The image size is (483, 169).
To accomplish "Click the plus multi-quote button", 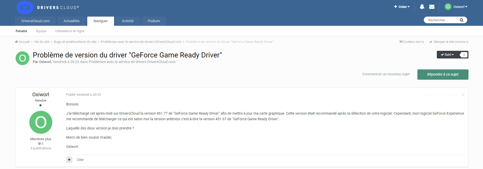I will 69,160.
